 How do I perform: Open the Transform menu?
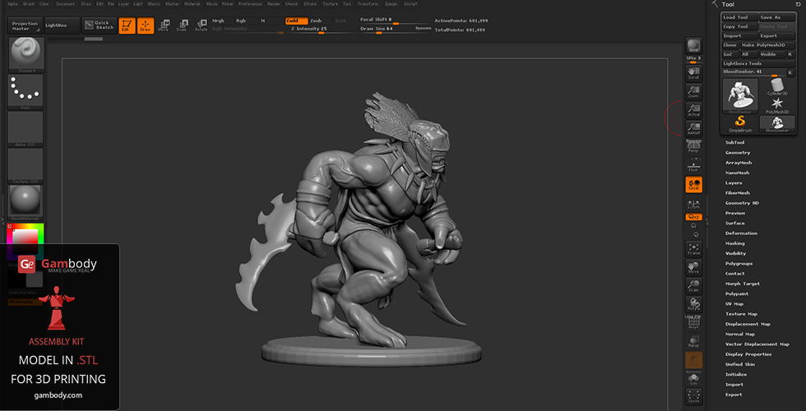[x=368, y=3]
